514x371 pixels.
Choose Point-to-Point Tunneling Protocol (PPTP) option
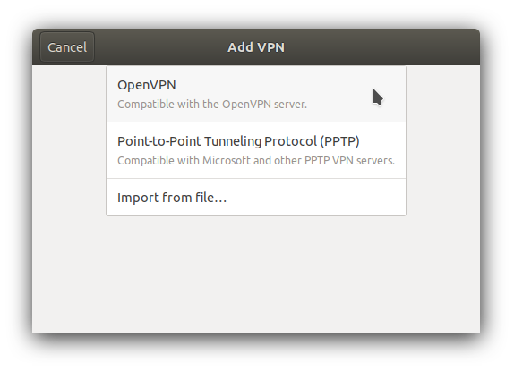point(256,150)
